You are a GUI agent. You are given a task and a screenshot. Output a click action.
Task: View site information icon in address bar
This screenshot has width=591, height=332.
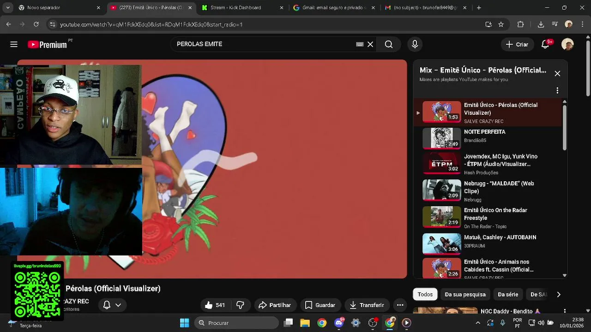pyautogui.click(x=53, y=24)
